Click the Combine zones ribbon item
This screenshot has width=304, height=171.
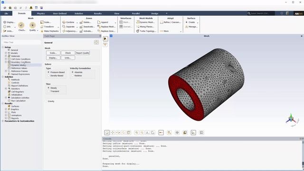coord(68,22)
